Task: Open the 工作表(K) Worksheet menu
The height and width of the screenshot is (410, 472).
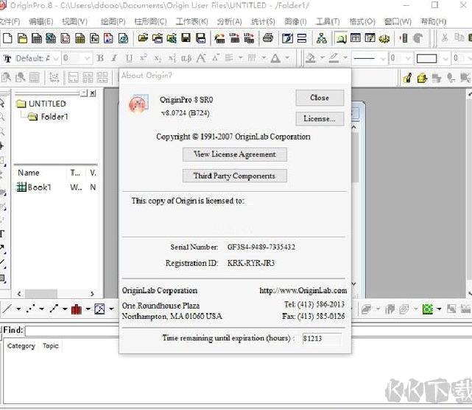Action: tap(191, 21)
